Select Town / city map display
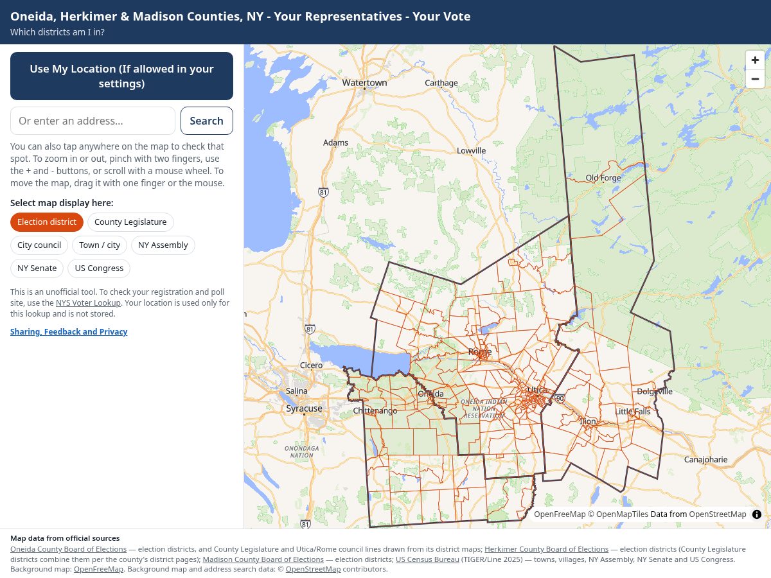Screen dimensions: 771x578 (100, 245)
